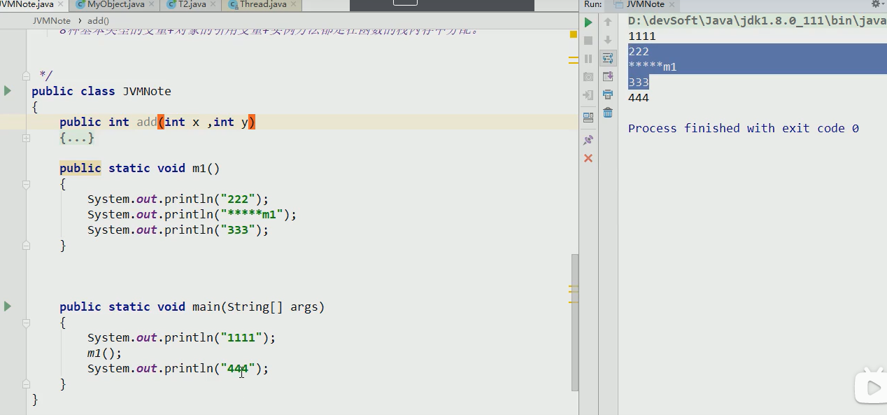Click the "333" string in m1 method
887x415 pixels.
238,230
